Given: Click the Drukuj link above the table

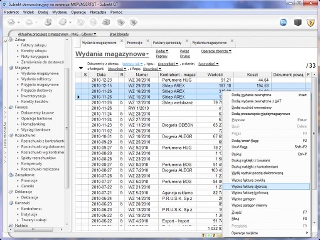Looking at the screenshot, I should pos(184,56).
